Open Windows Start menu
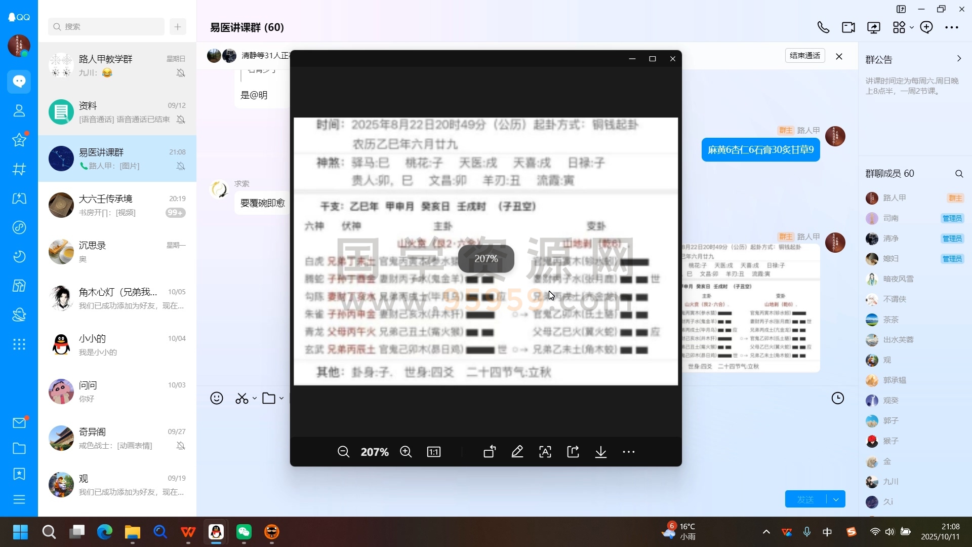 (x=20, y=532)
